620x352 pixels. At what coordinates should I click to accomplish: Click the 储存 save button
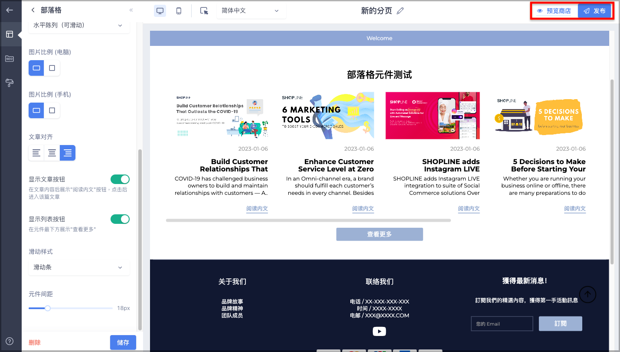pyautogui.click(x=123, y=342)
